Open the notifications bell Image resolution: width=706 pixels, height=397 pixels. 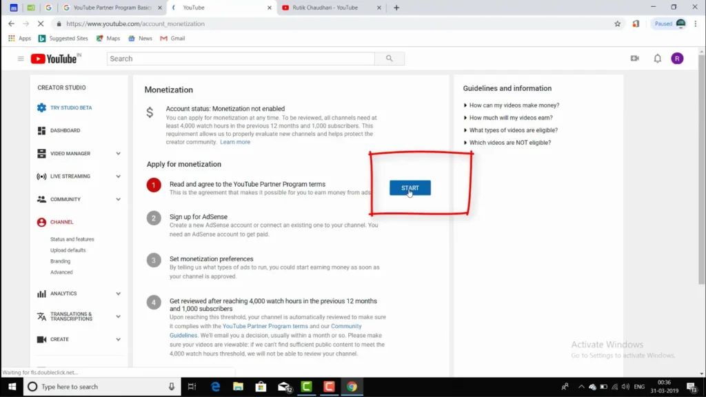click(x=657, y=59)
